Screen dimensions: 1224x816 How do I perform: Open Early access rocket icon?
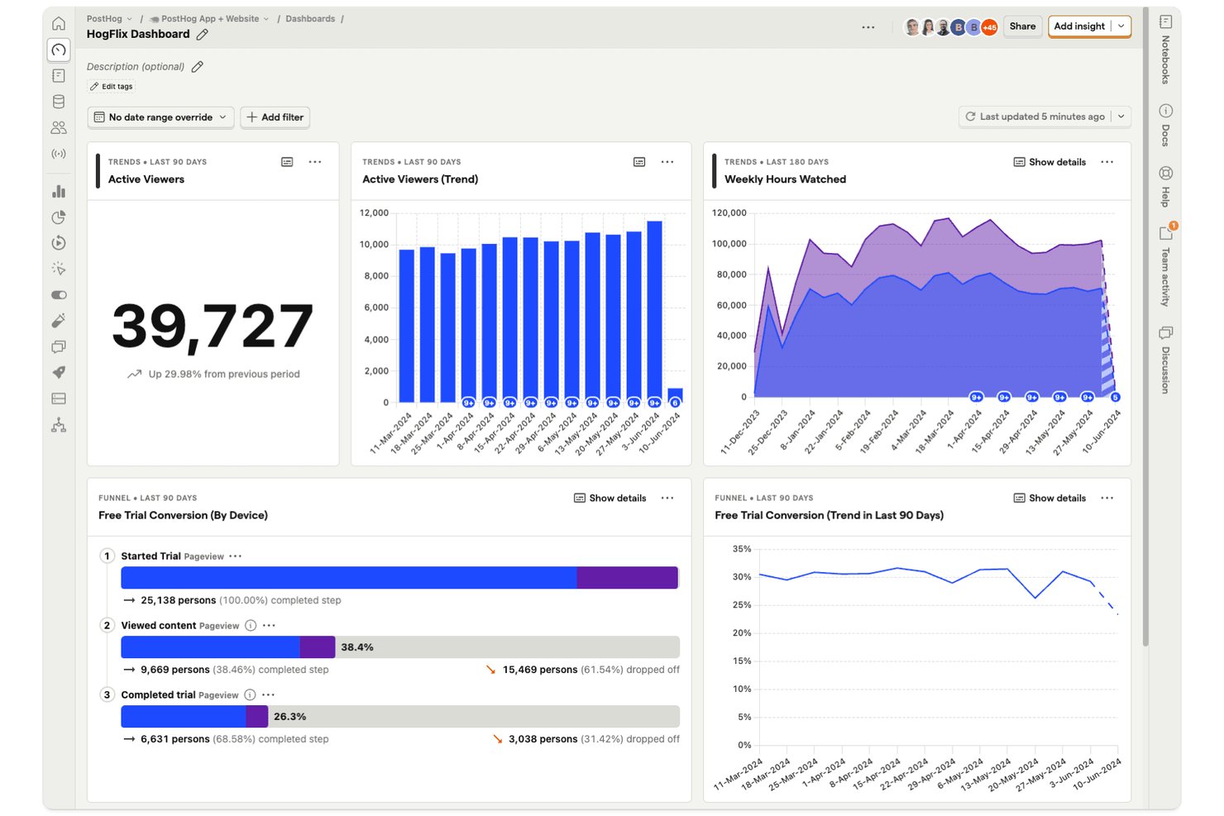pyautogui.click(x=59, y=373)
